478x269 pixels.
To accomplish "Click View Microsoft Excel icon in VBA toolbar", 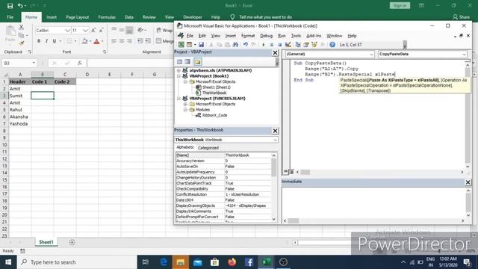I will [x=181, y=45].
